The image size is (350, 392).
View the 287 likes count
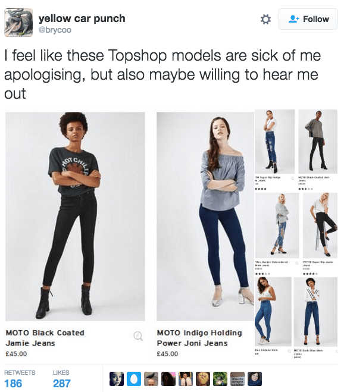tap(62, 383)
